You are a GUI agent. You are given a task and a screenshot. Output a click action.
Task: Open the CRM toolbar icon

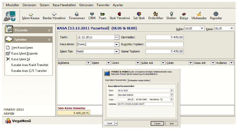92,14
